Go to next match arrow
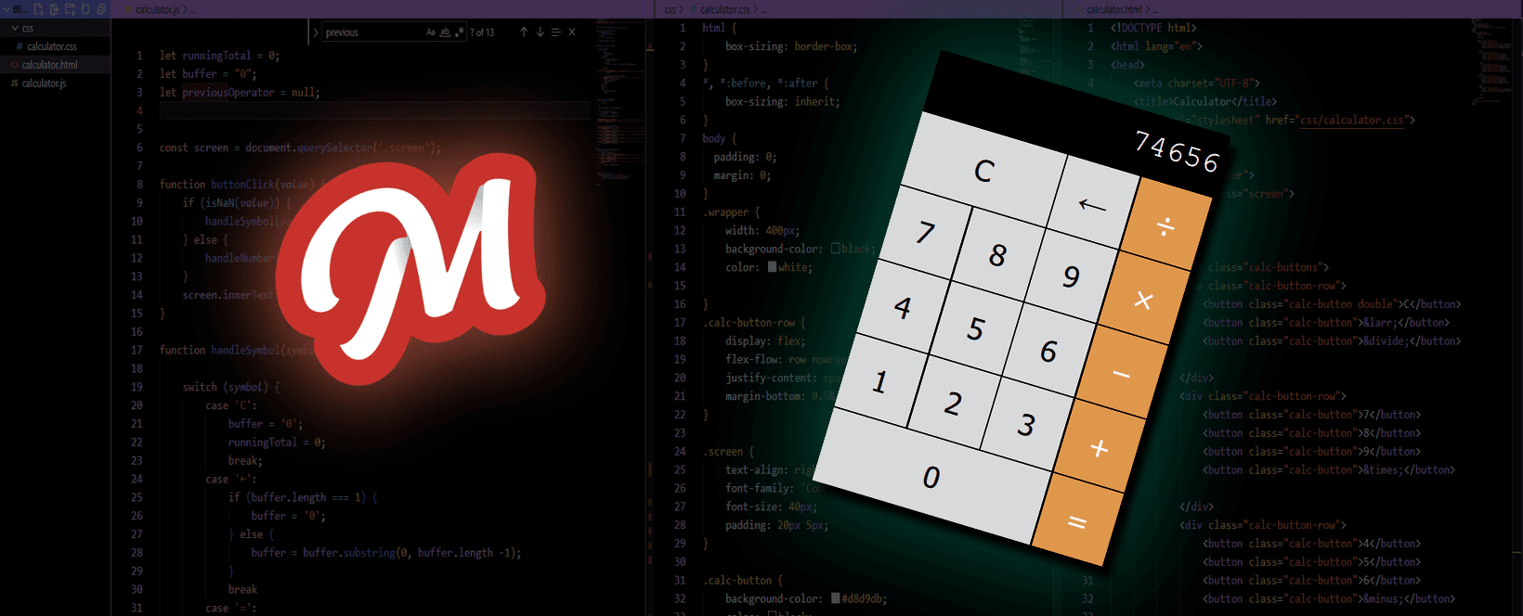The width and height of the screenshot is (1523, 616). (540, 32)
